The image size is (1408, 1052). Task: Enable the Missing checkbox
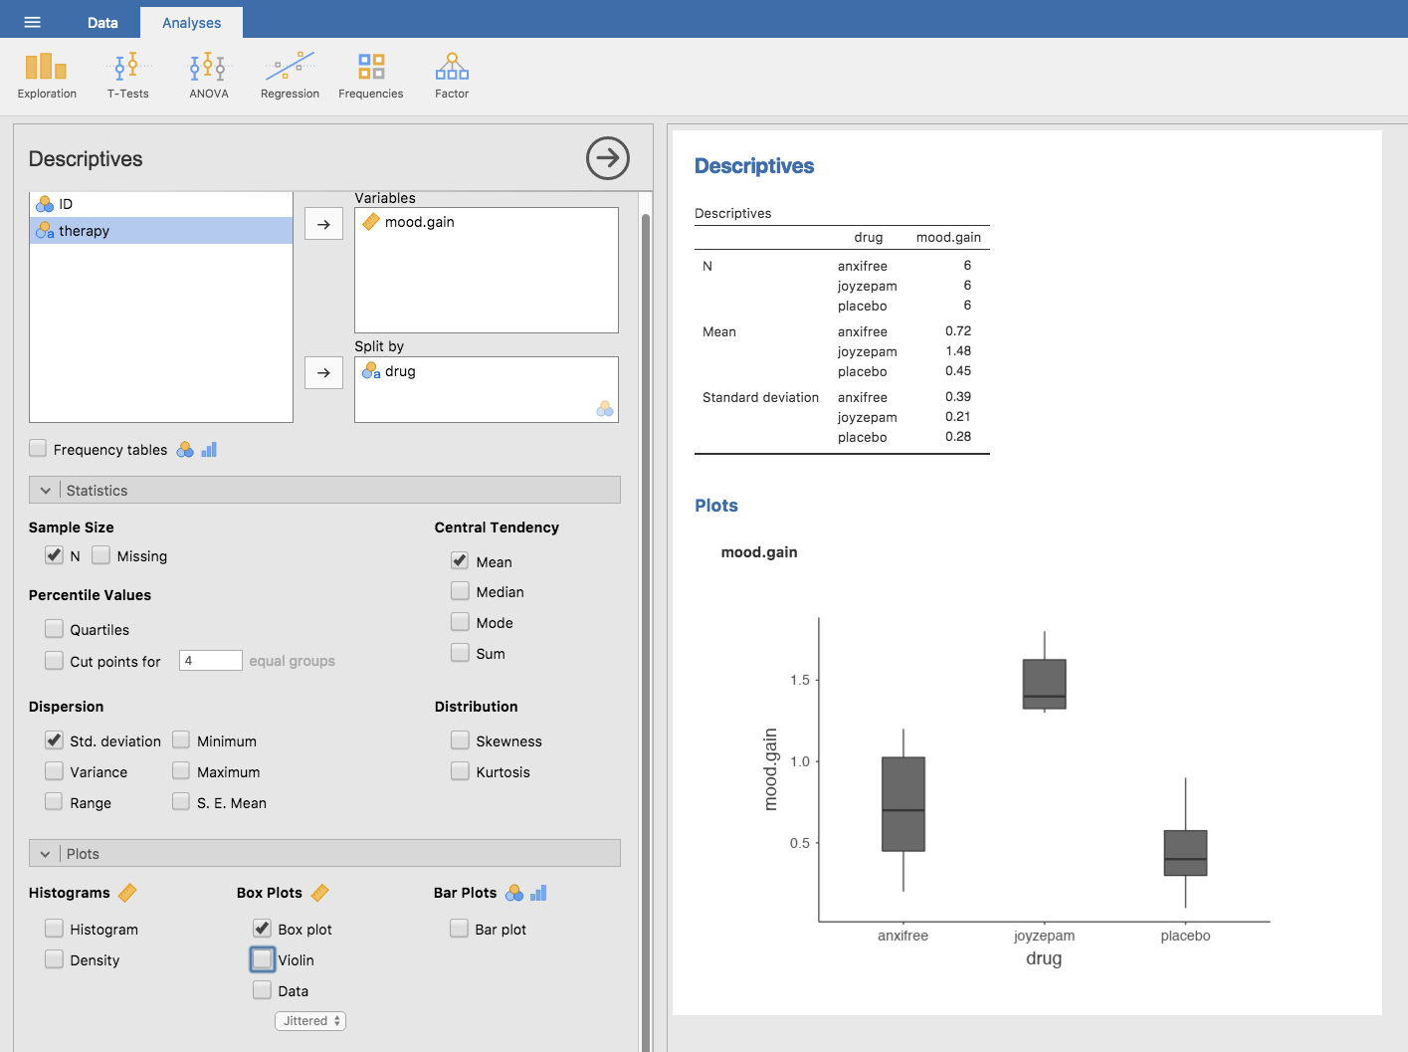click(x=101, y=555)
